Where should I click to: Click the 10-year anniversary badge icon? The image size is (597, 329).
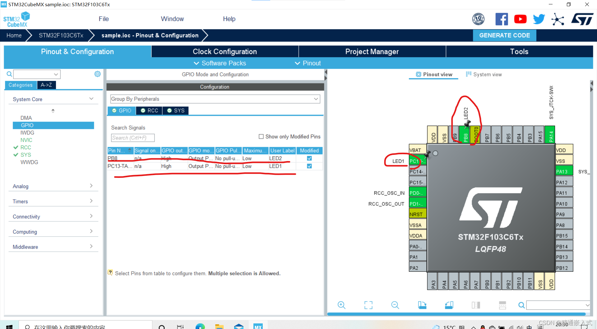[x=478, y=19]
